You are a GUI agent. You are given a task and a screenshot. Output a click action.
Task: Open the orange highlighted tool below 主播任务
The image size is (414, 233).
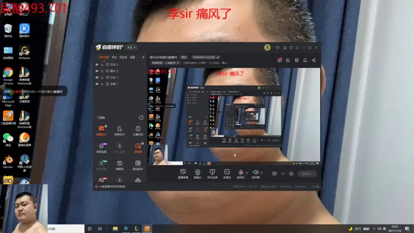click(x=138, y=148)
